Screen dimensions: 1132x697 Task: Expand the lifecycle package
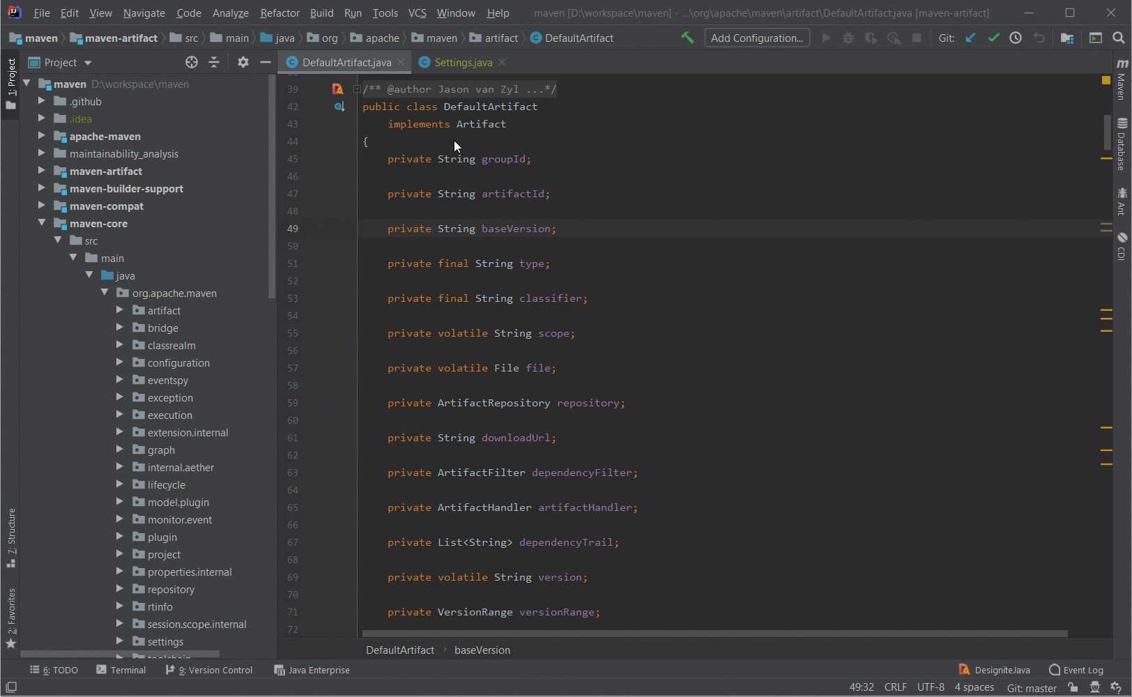click(x=120, y=484)
